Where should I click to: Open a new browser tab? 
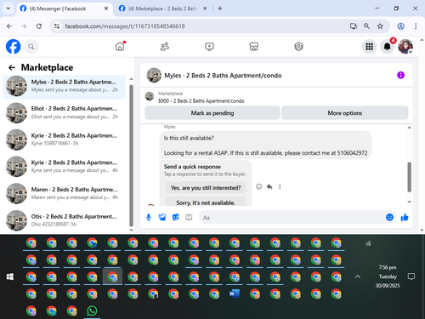coord(220,9)
